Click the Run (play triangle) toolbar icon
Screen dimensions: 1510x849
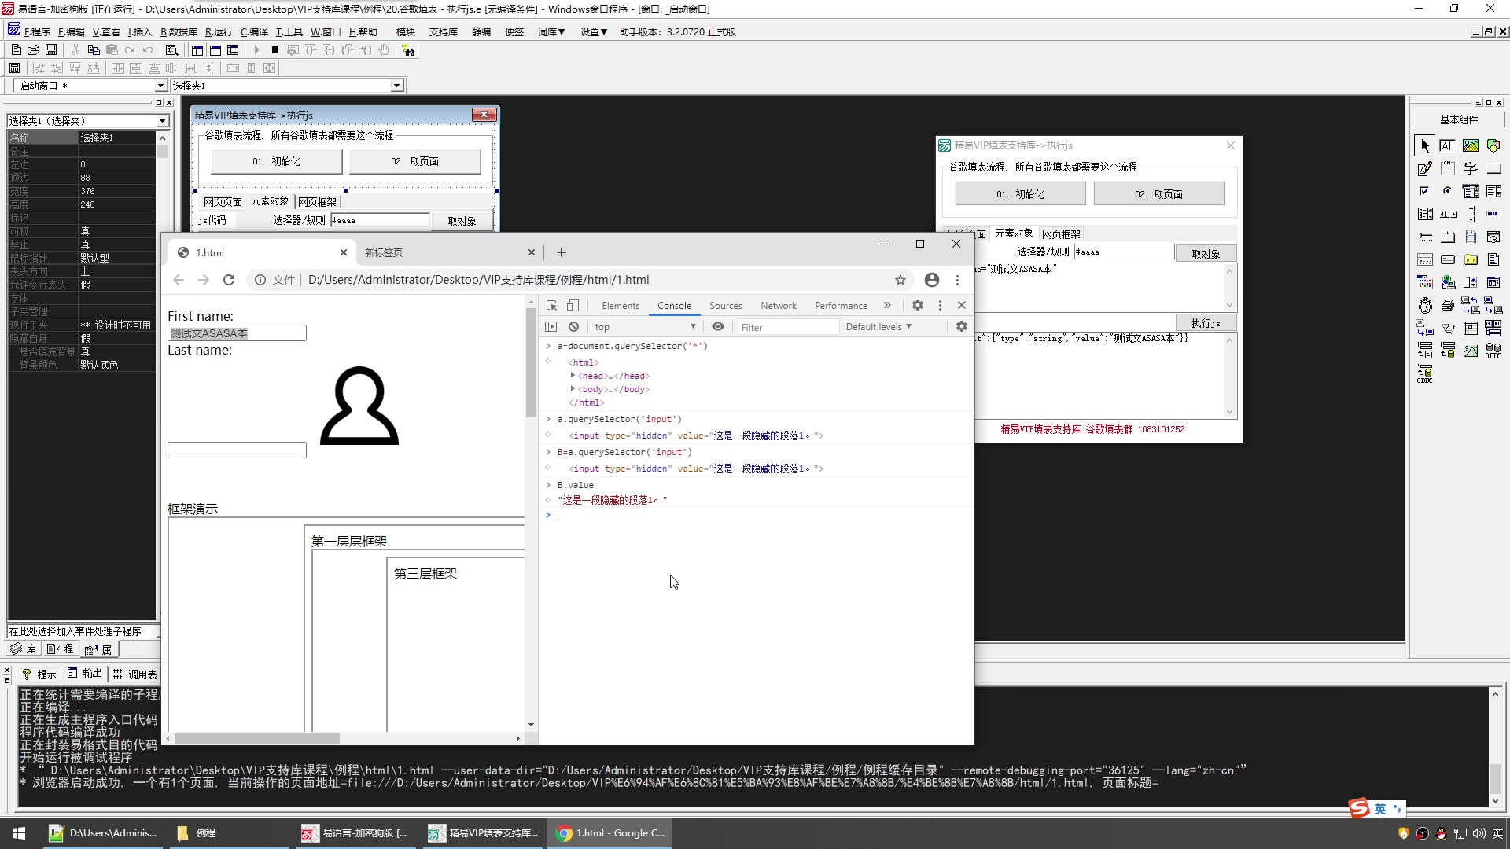click(x=256, y=50)
